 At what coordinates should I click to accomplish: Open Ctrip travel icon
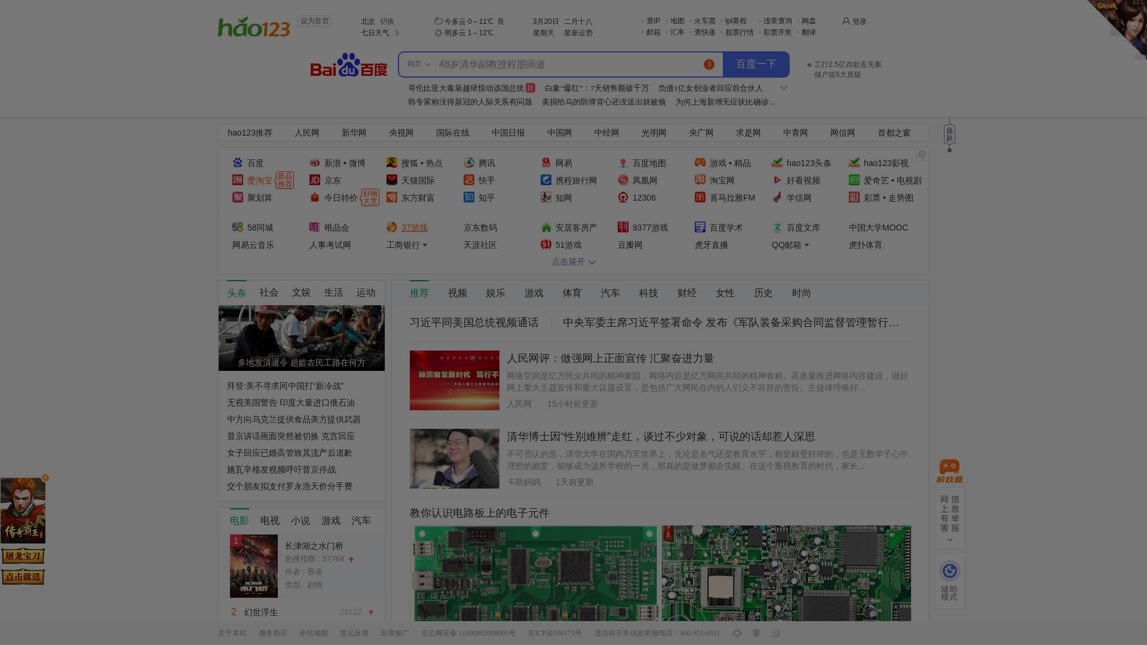pyautogui.click(x=546, y=180)
